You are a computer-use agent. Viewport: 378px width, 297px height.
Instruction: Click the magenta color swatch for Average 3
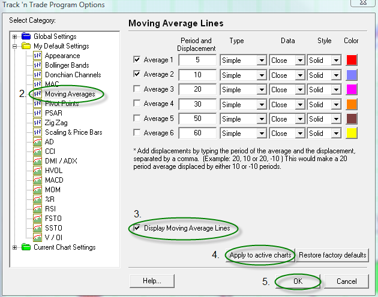tap(352, 89)
